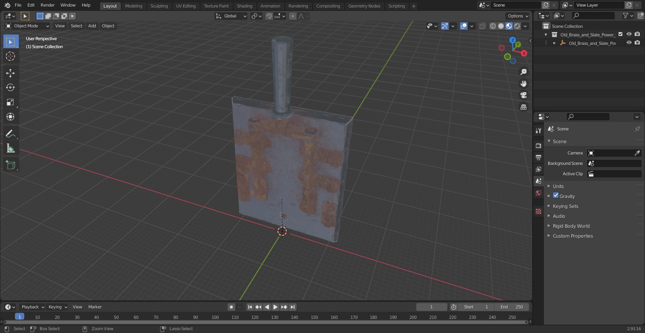Expand the Units panel
Screen dimensions: 645x333
tap(558, 186)
